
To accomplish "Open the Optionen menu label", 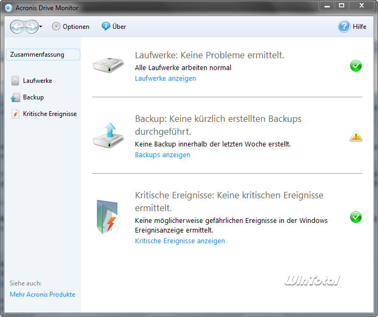I will [76, 27].
